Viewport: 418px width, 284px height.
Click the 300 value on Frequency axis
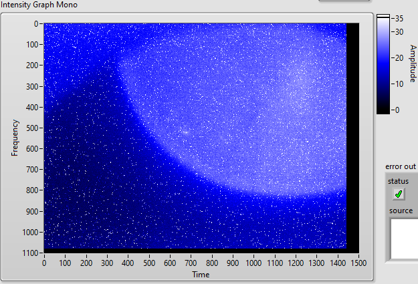[32, 86]
